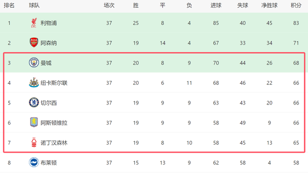This screenshot has width=308, height=173.
Task: Open the Brighton club badge icon
Action: (x=34, y=162)
